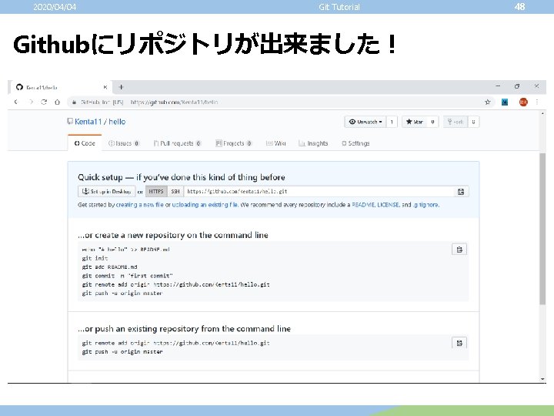Click the browser address bar URL
Viewport: 554px width, 416px height.
pos(174,102)
